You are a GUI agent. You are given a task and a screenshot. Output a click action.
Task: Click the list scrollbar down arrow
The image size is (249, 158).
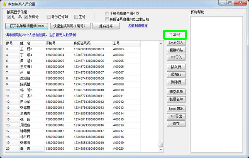pos(161,149)
